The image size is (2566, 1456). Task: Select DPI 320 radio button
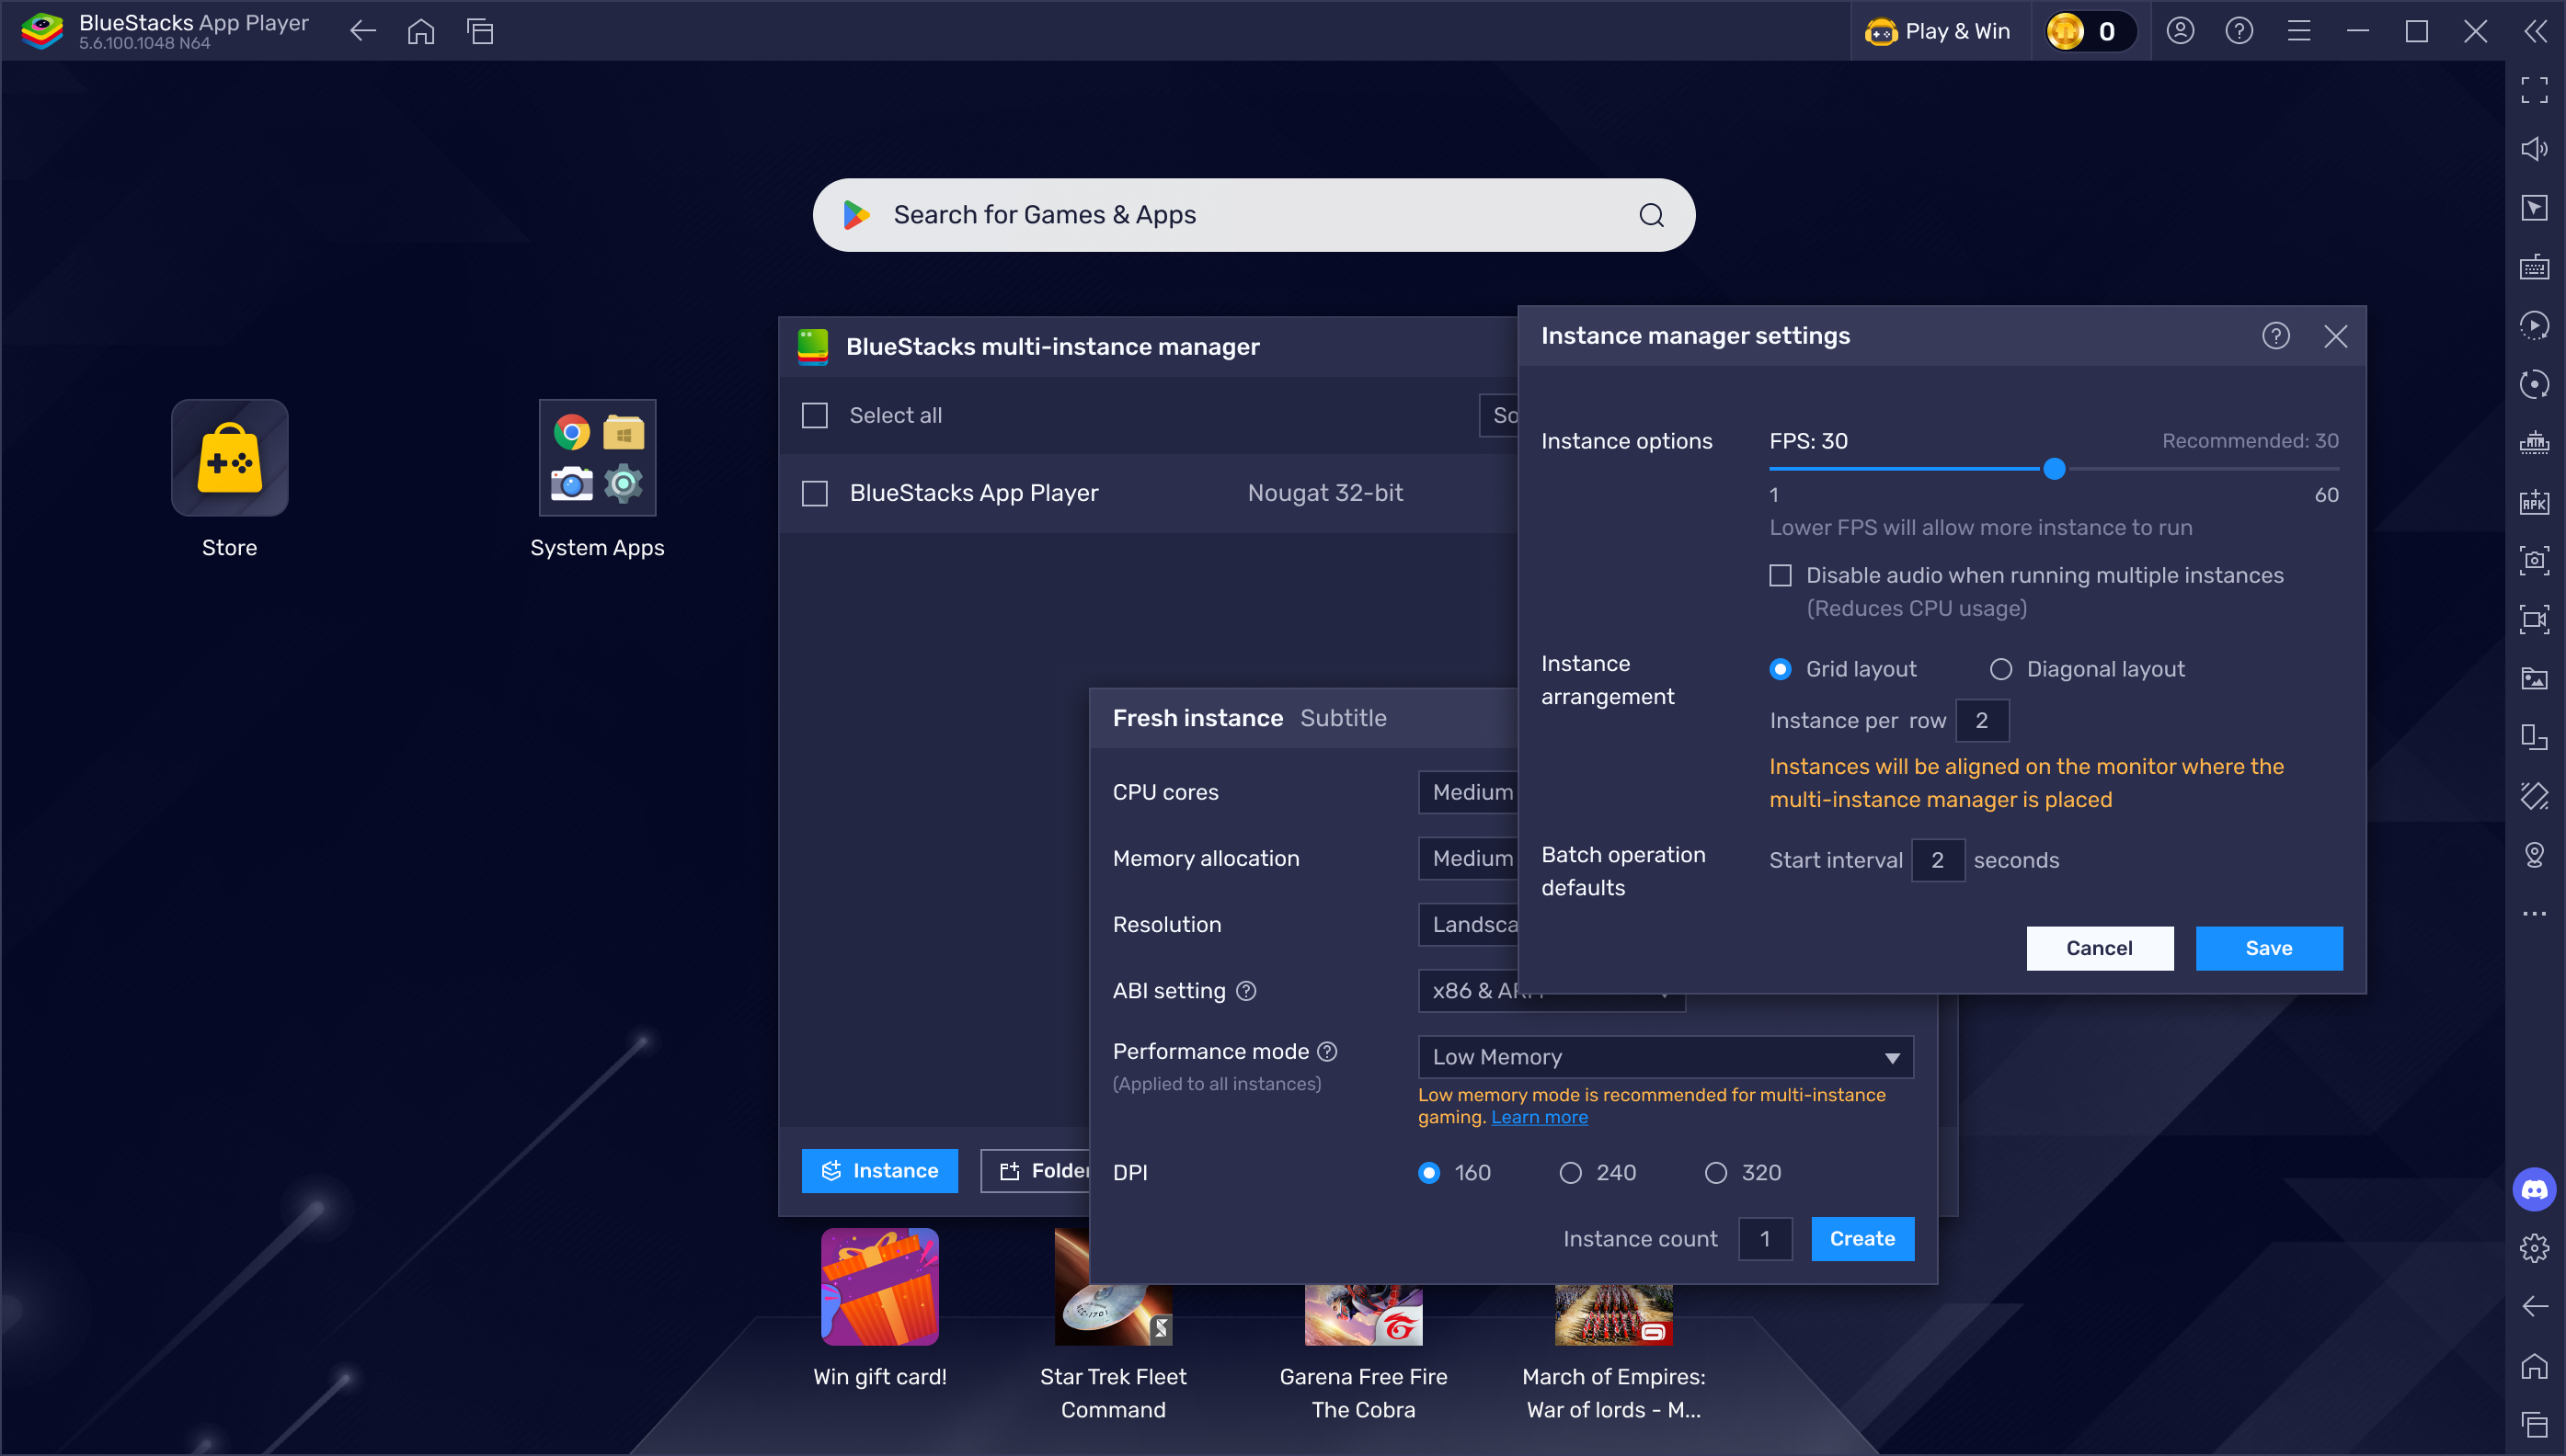[x=1715, y=1173]
